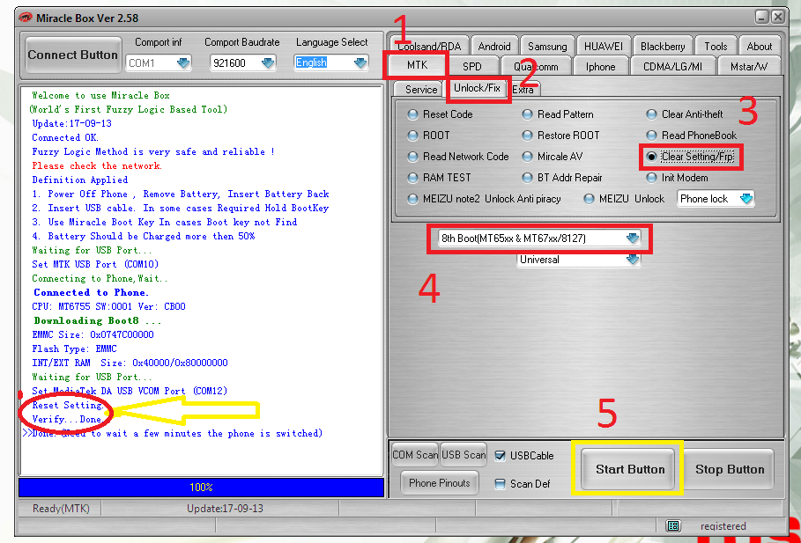Viewport: 801px width, 543px height.
Task: Choose the ROOT radio option
Action: [428, 136]
